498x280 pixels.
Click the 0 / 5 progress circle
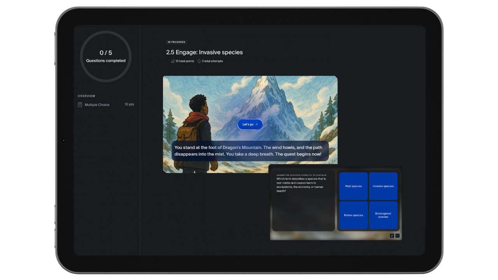tap(106, 56)
